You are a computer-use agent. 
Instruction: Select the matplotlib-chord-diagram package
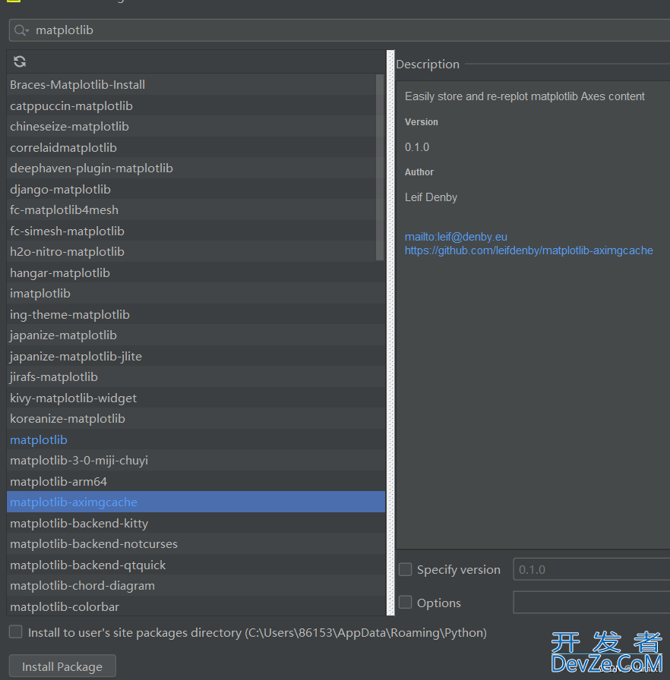click(196, 586)
